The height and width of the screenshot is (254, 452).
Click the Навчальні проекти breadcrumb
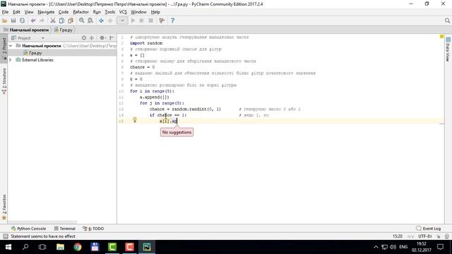pos(26,30)
